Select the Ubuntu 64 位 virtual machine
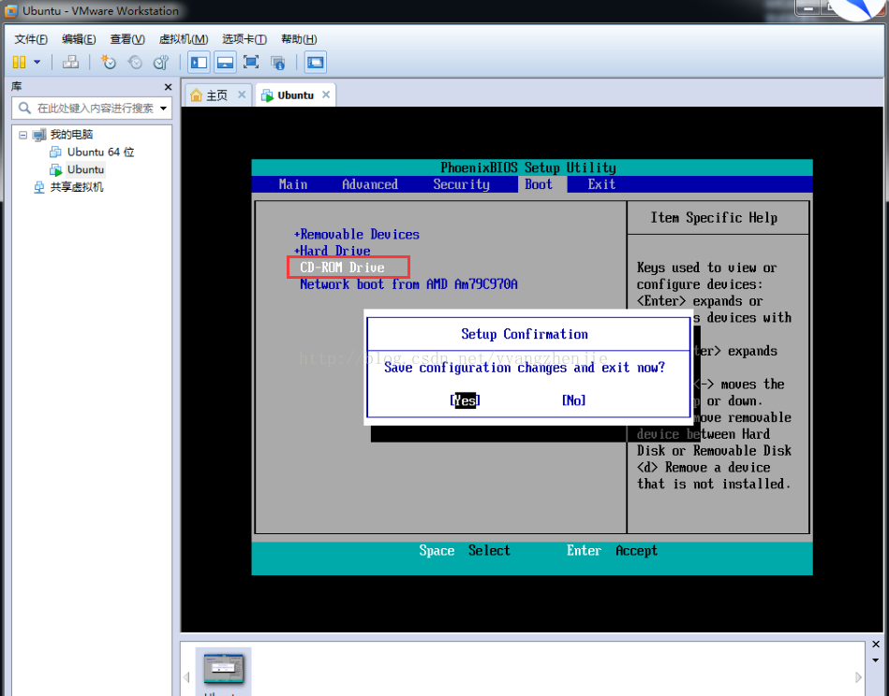This screenshot has height=696, width=889. pos(100,152)
